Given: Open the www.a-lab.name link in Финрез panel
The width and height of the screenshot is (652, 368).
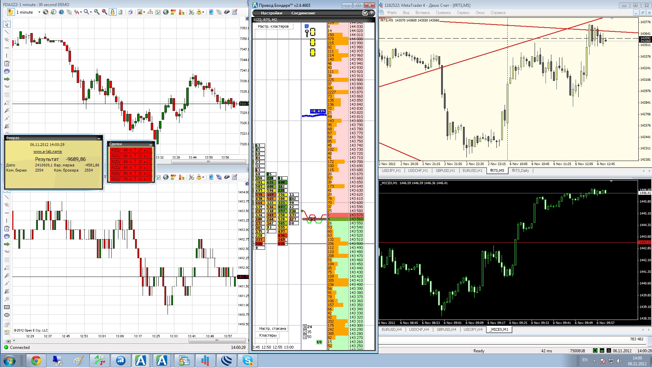Looking at the screenshot, I should (x=47, y=151).
